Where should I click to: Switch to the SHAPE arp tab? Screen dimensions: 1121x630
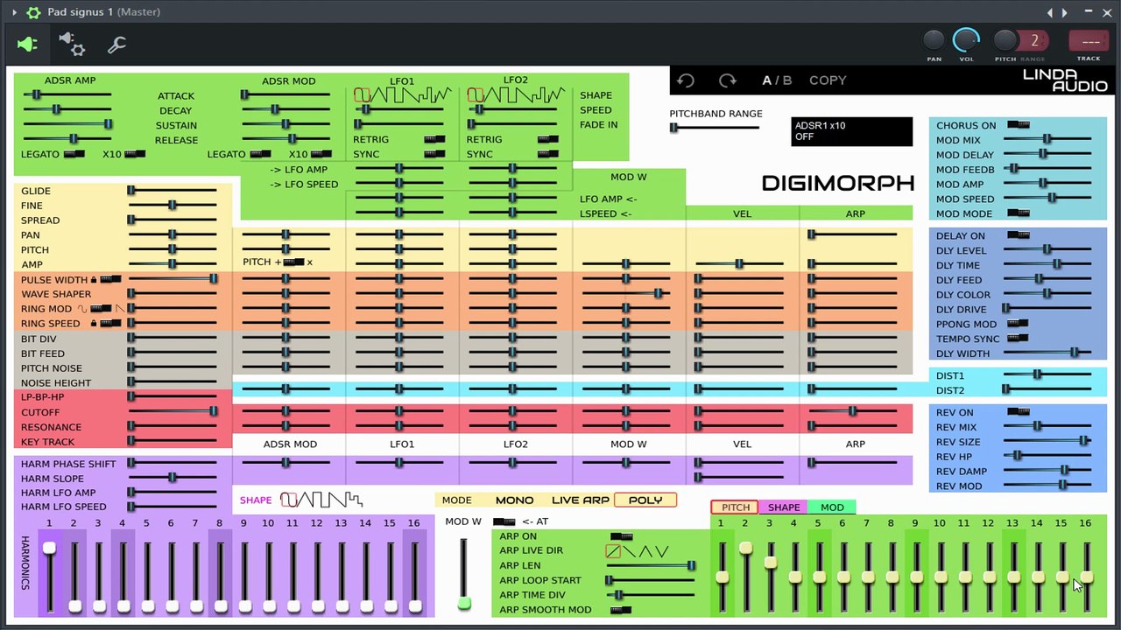(x=784, y=507)
